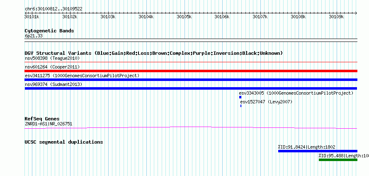Click Cytogenetic Bands track title

point(49,31)
